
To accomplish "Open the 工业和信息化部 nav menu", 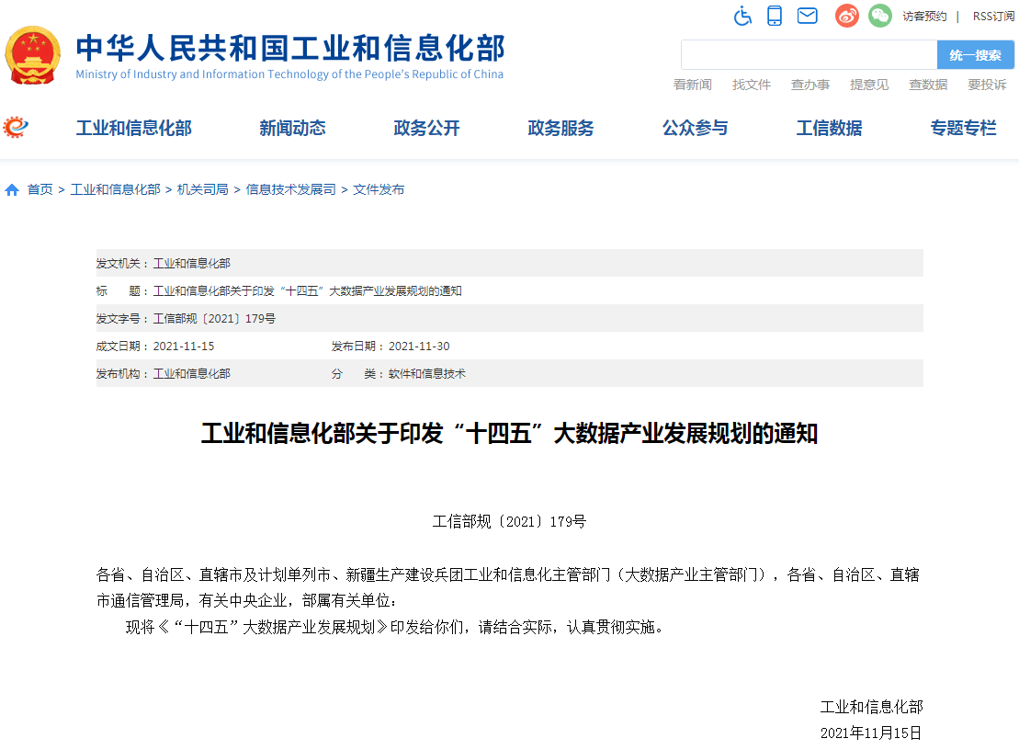I will (134, 128).
